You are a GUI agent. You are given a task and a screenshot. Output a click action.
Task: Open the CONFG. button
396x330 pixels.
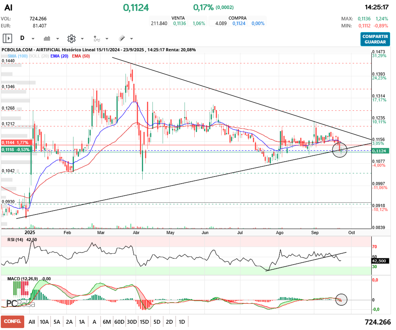click(12, 322)
